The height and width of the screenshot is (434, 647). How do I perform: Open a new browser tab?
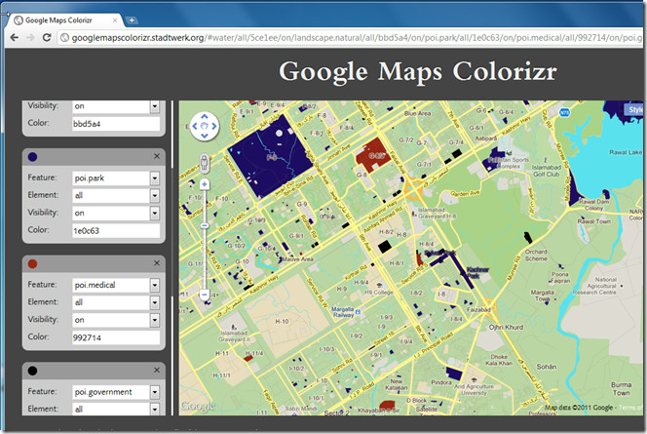pyautogui.click(x=132, y=20)
